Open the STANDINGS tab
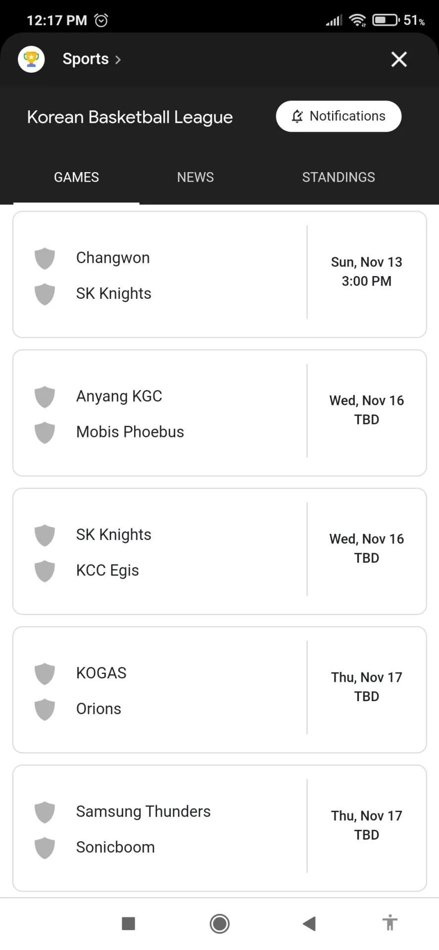This screenshot has height=950, width=439. coord(339,177)
